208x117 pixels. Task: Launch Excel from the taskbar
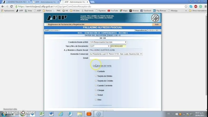click(42, 114)
